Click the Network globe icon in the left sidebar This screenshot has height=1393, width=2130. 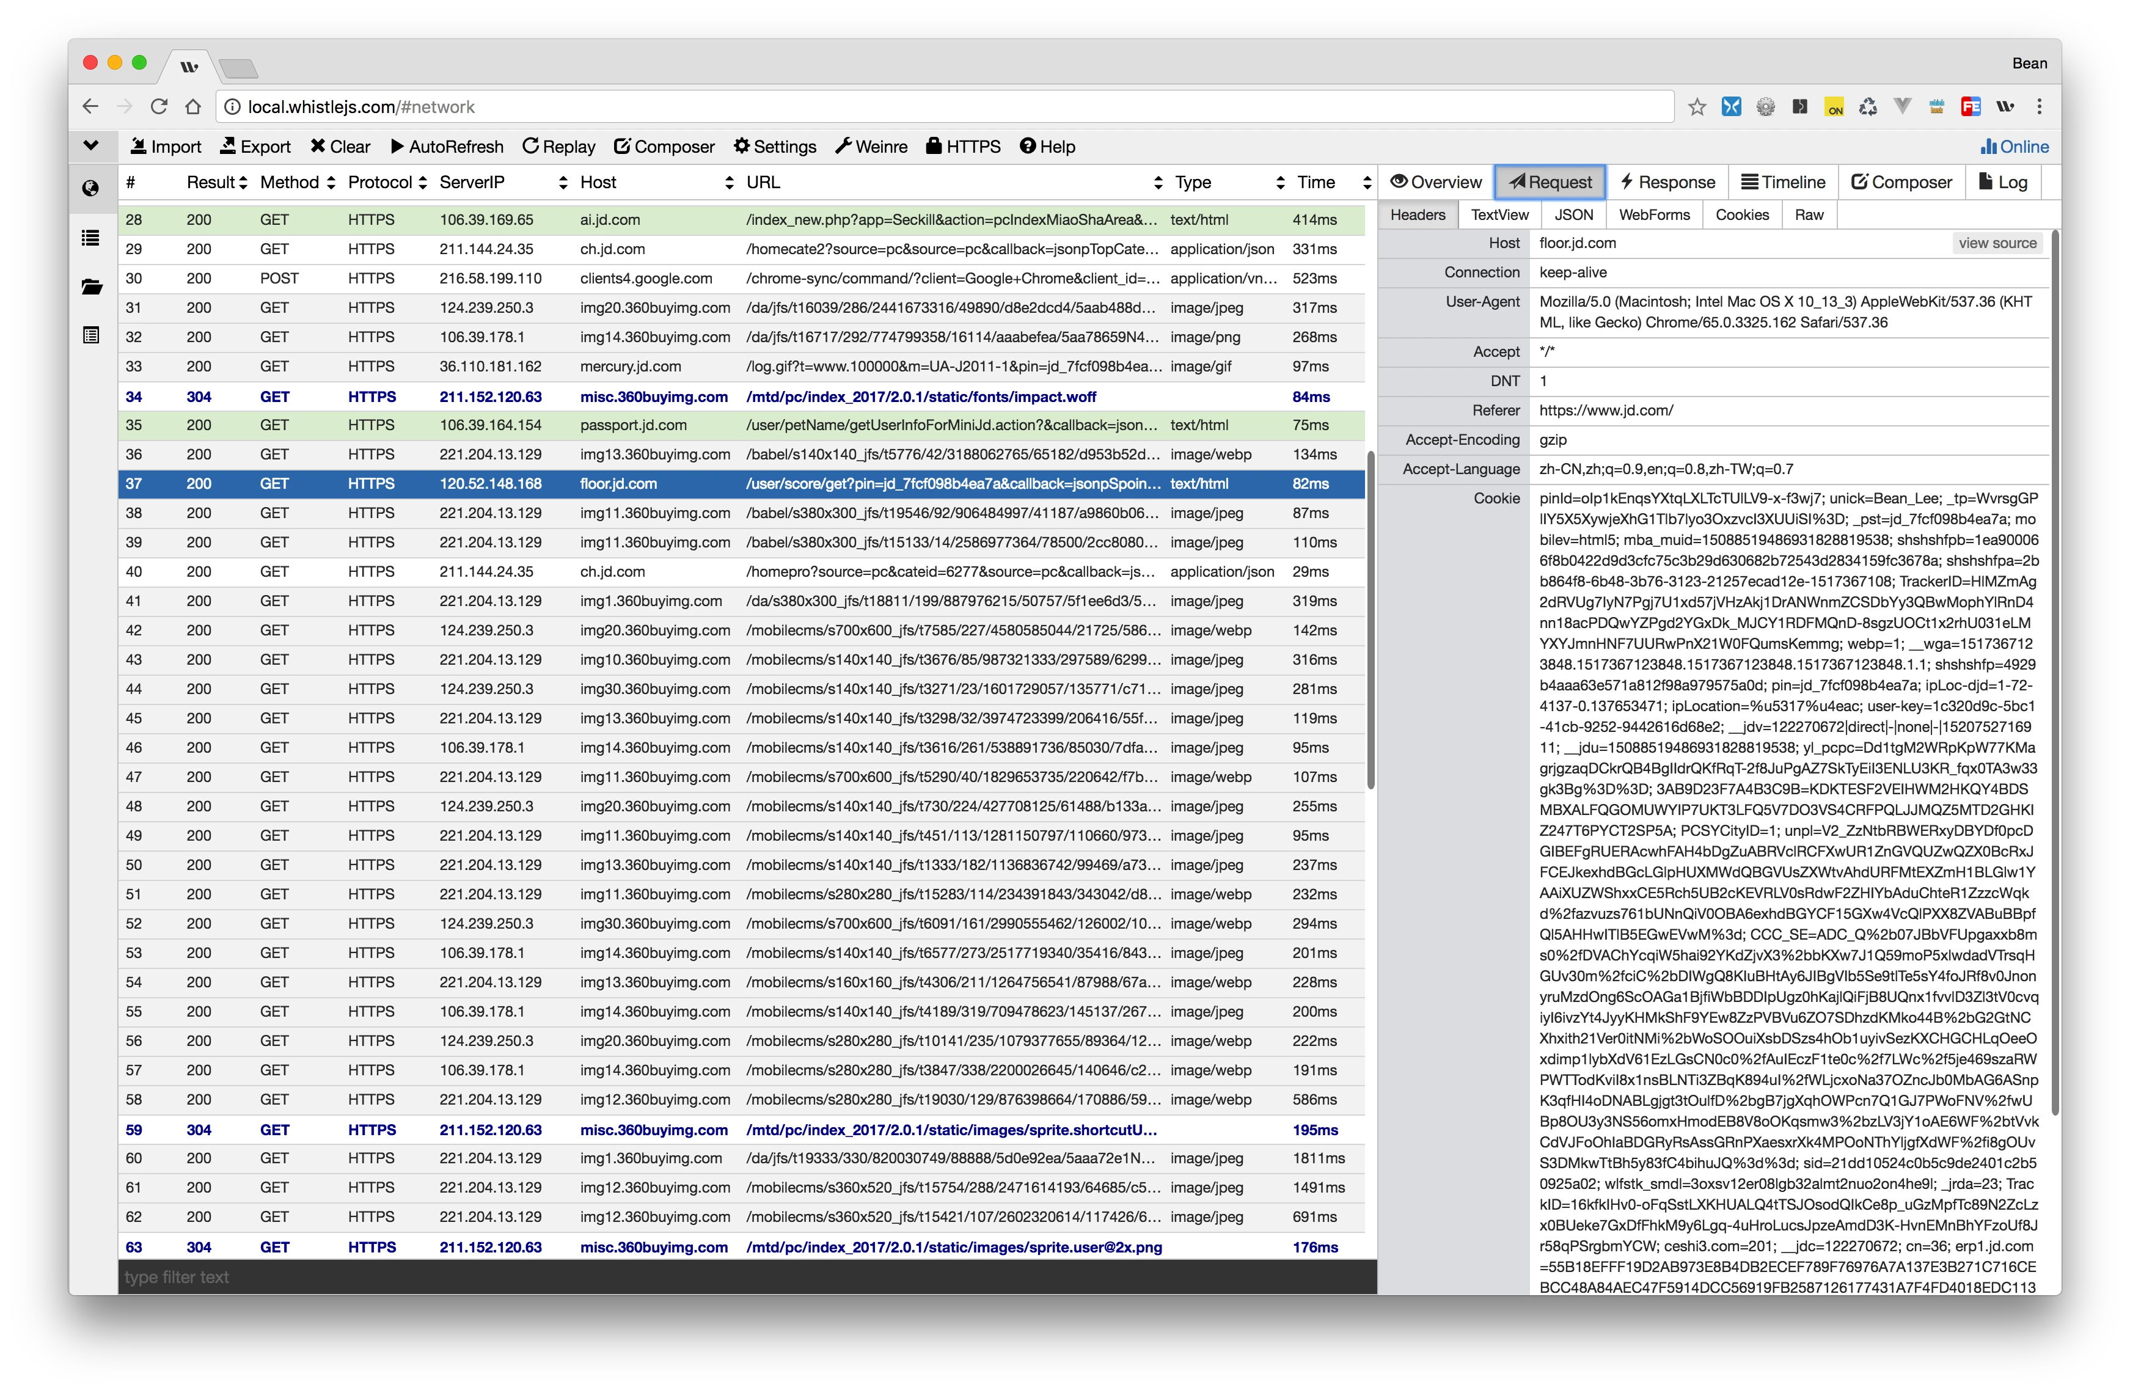[x=90, y=188]
